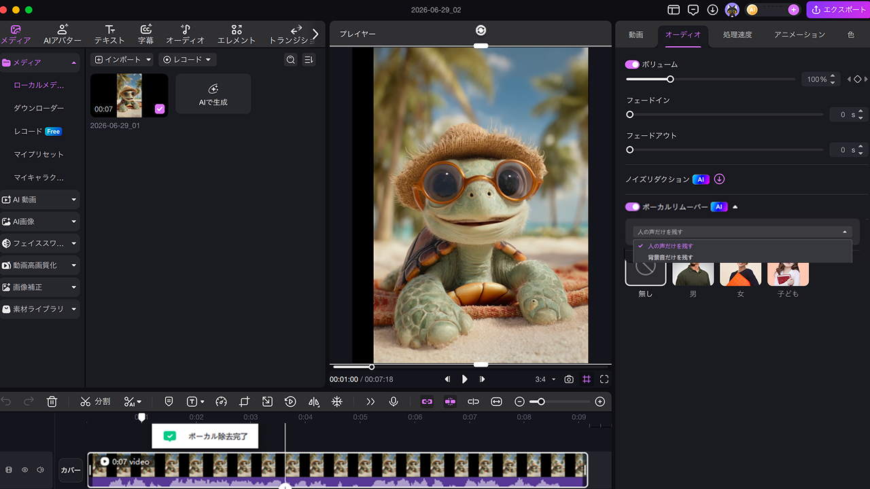Step back one frame in the player

[x=447, y=379]
